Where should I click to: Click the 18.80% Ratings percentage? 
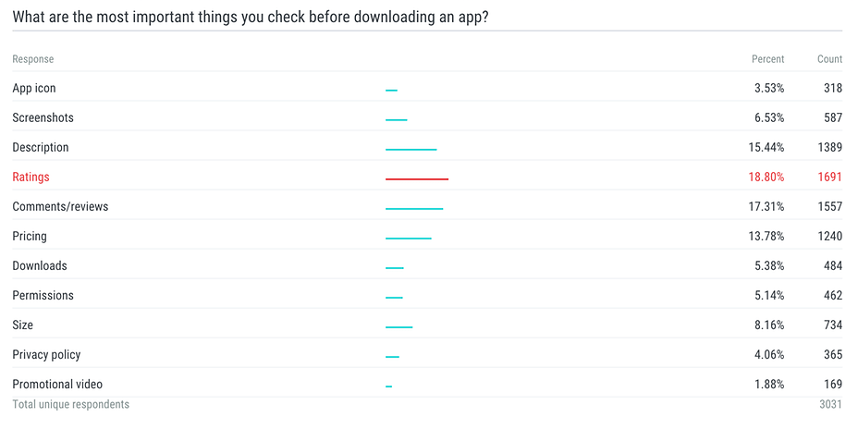pos(766,178)
